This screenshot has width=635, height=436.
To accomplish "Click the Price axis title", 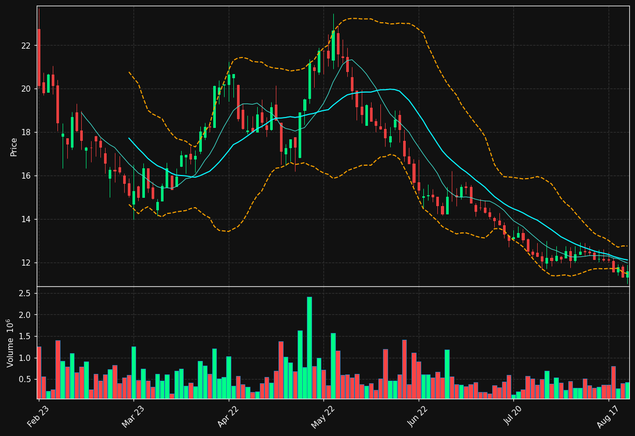I will pyautogui.click(x=14, y=147).
